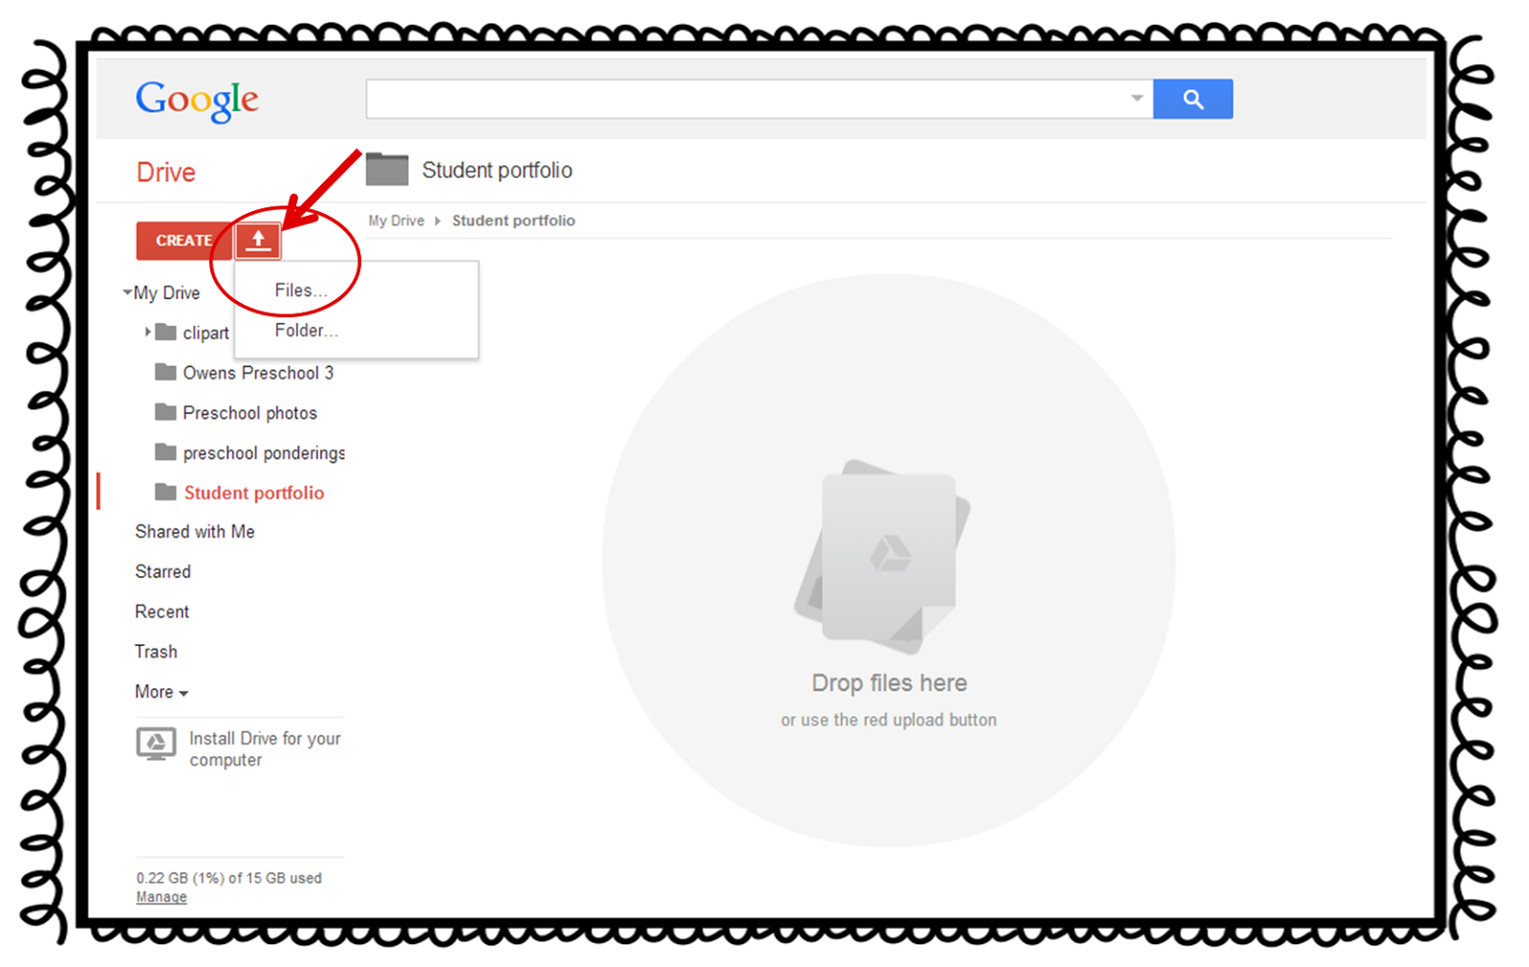Click the Student portfolio header folder icon
Image resolution: width=1529 pixels, height=967 pixels.
[x=387, y=169]
